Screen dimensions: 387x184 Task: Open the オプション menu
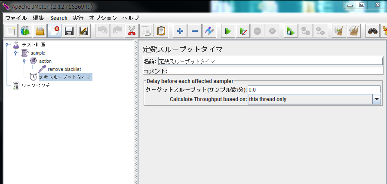[x=103, y=18]
